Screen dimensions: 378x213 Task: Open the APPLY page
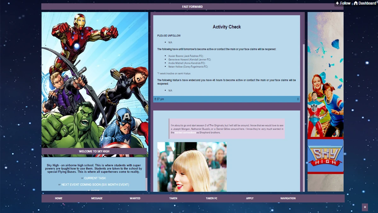point(249,198)
